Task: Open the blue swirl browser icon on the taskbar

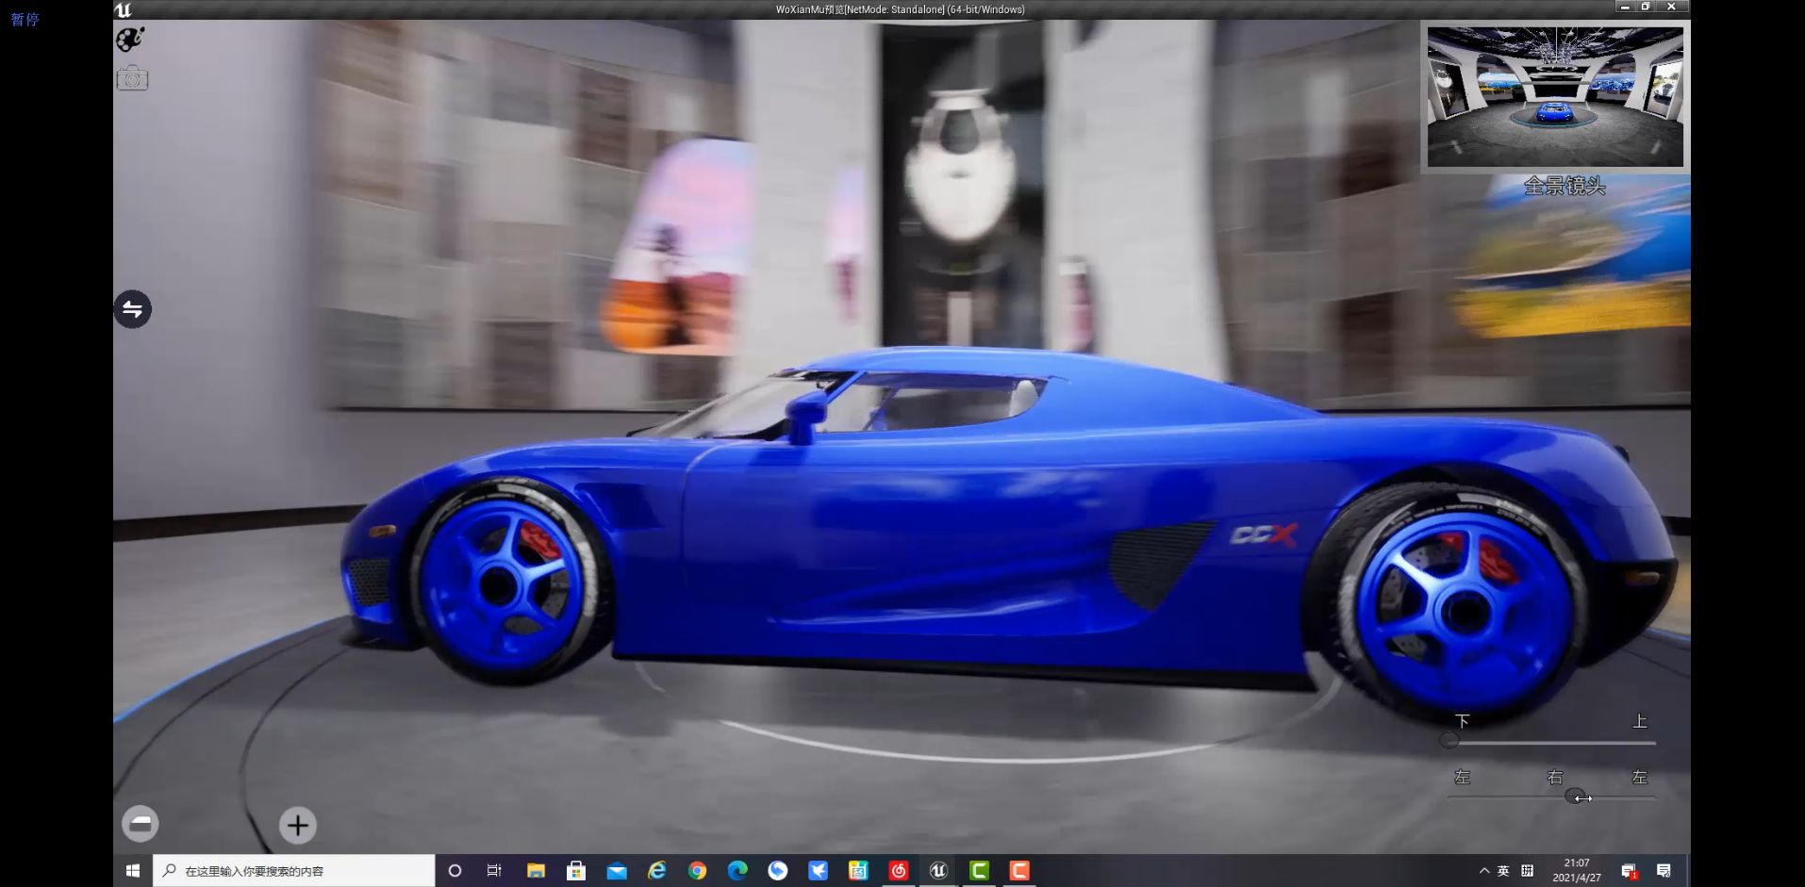Action: [x=778, y=871]
